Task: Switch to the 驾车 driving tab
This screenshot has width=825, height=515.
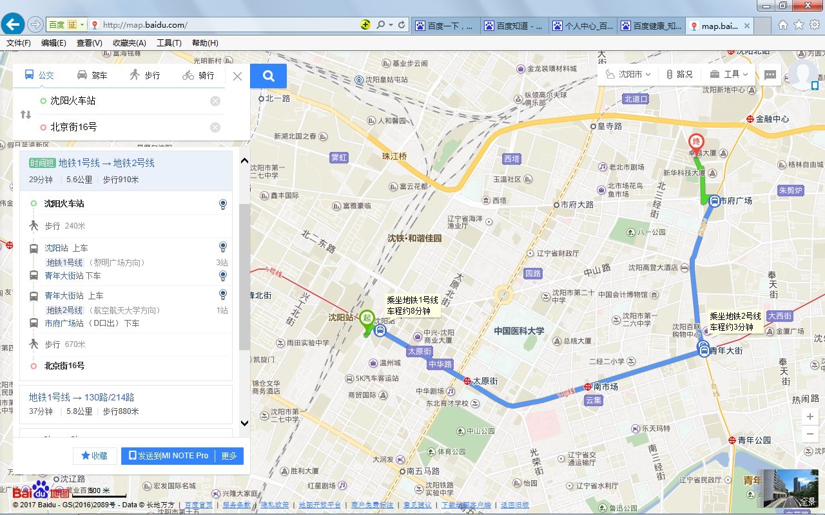Action: click(92, 75)
